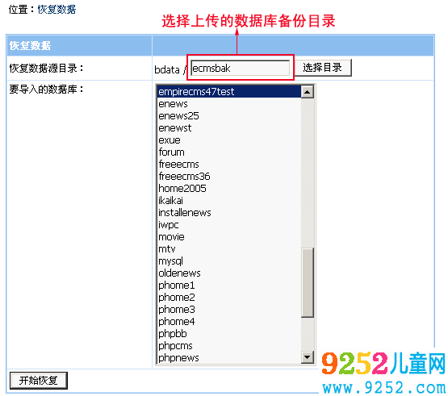Select the mysql database entry
Image resolution: width=448 pixels, height=396 pixels.
click(x=229, y=261)
